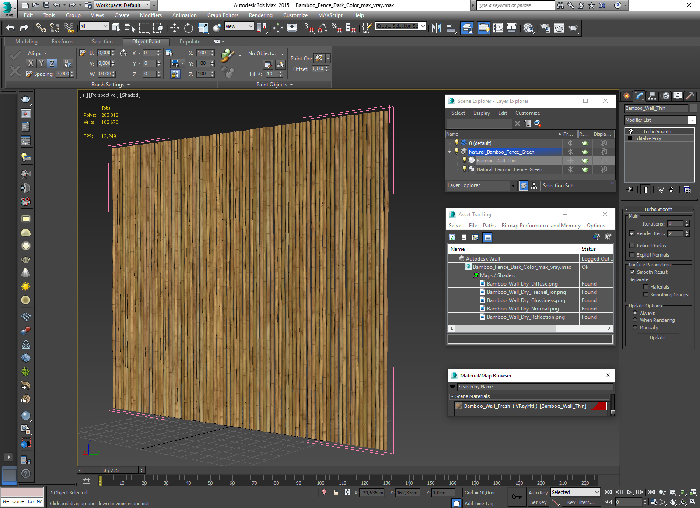Click the Play Animation button
The image size is (700, 508).
pyautogui.click(x=630, y=492)
